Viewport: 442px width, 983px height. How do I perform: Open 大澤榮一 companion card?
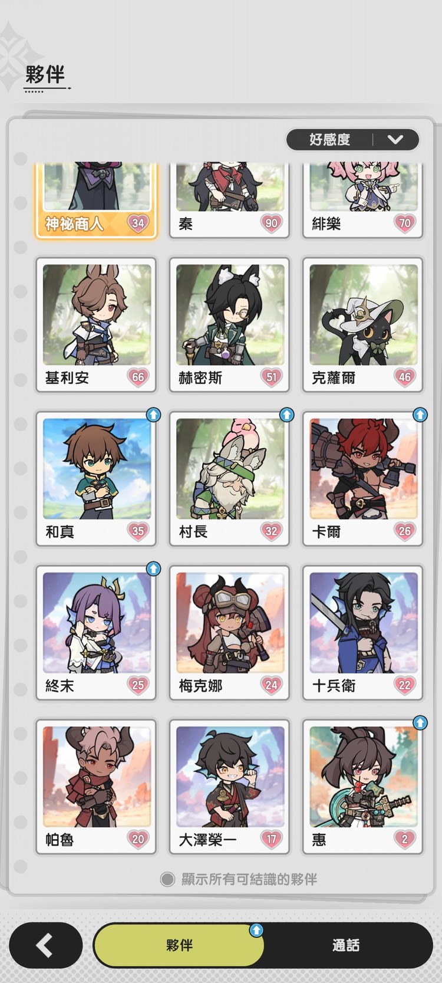(229, 787)
